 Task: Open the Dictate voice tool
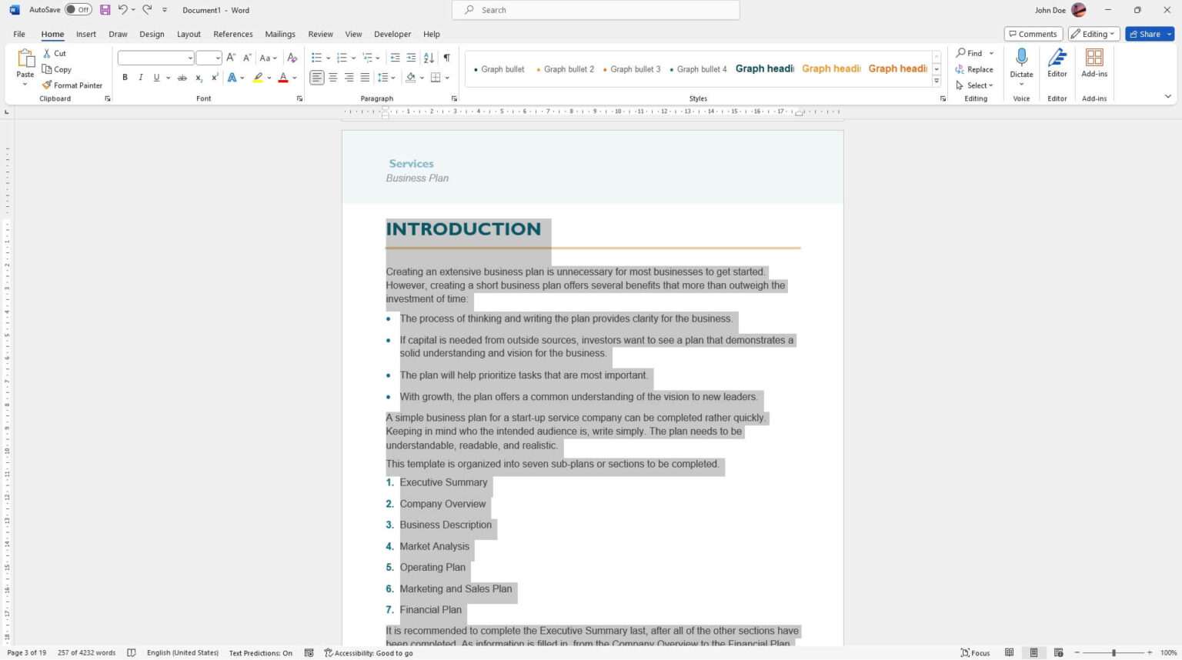[1021, 62]
